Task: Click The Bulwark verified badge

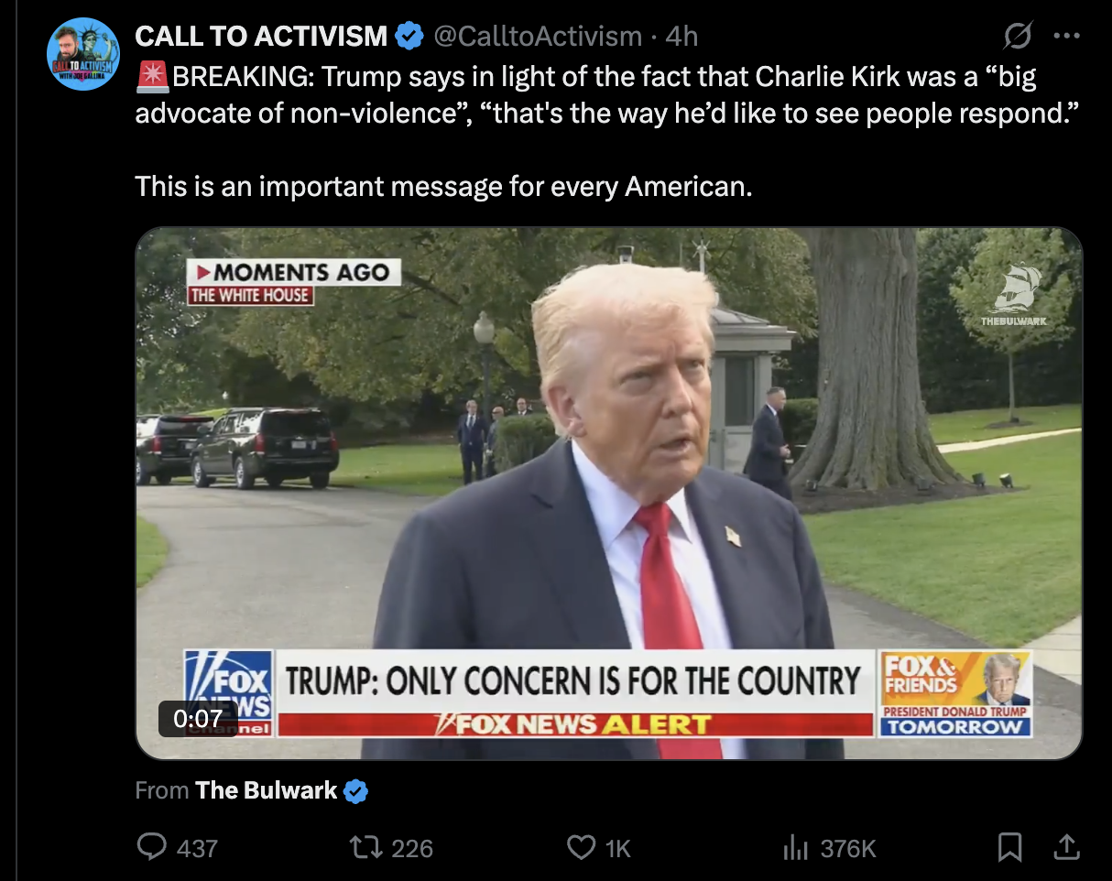Action: tap(355, 791)
